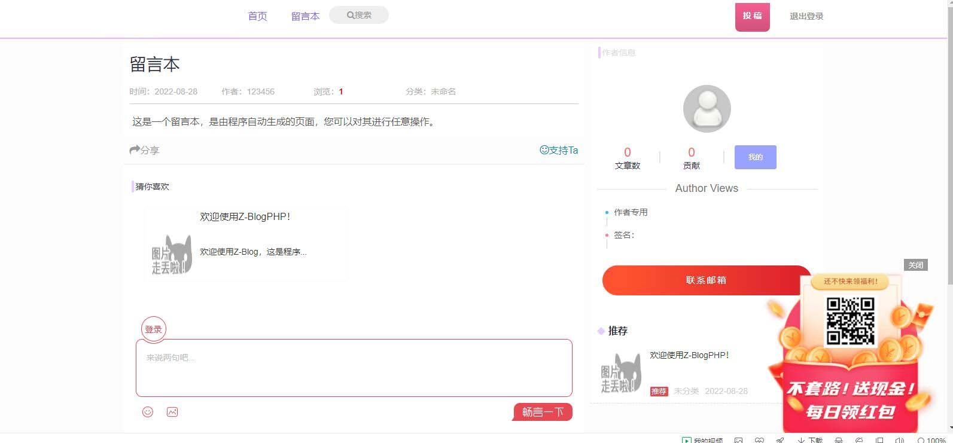
Task: Click the 推荐 sidebar section heading
Action: pos(617,331)
